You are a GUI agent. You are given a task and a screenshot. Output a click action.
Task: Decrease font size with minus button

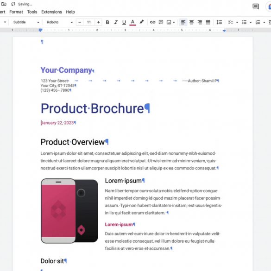[80, 22]
